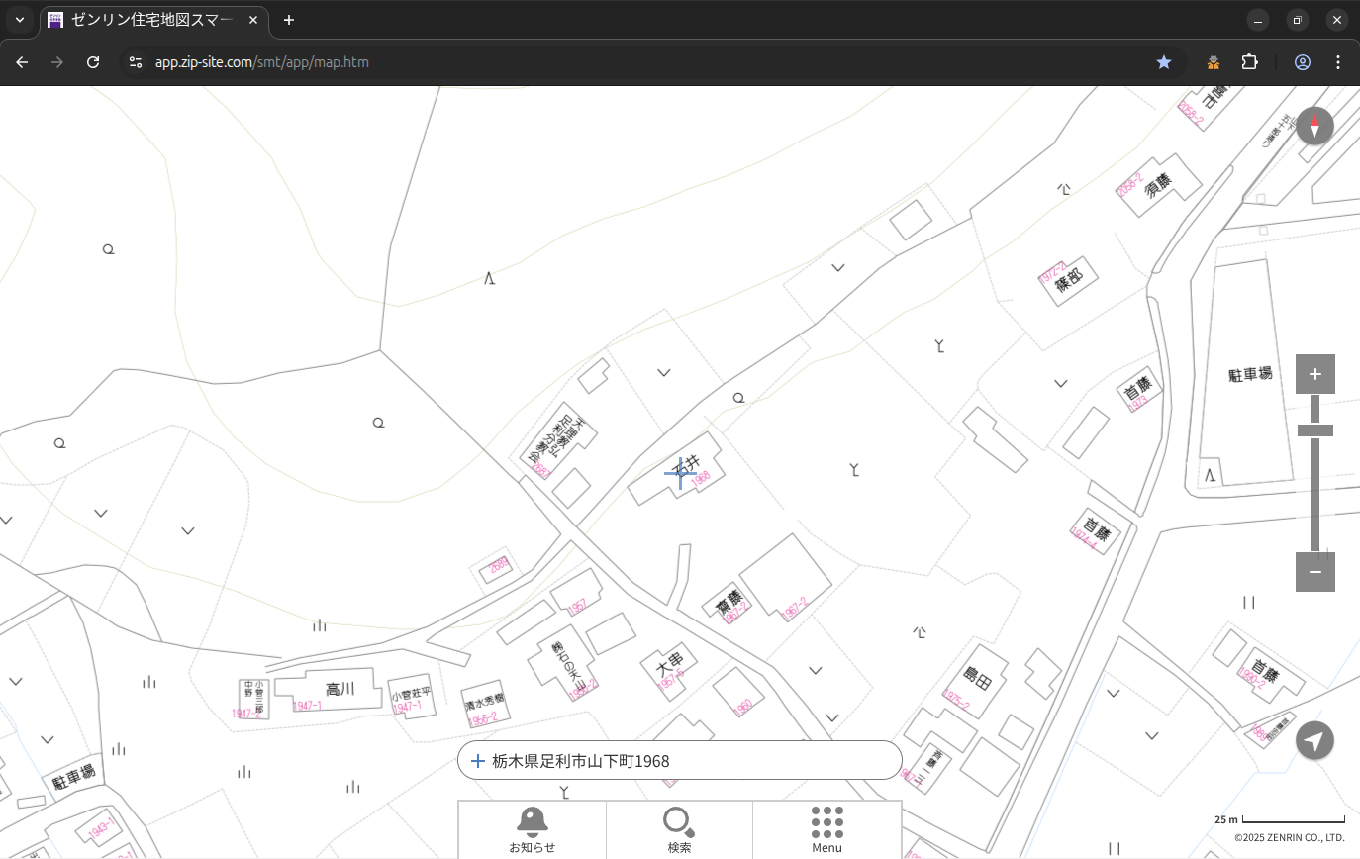This screenshot has width=1360, height=859.
Task: Expand the tab search dropdown arrow
Action: [x=20, y=20]
